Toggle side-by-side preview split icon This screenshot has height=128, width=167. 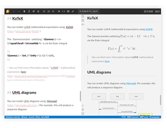click(x=83, y=20)
